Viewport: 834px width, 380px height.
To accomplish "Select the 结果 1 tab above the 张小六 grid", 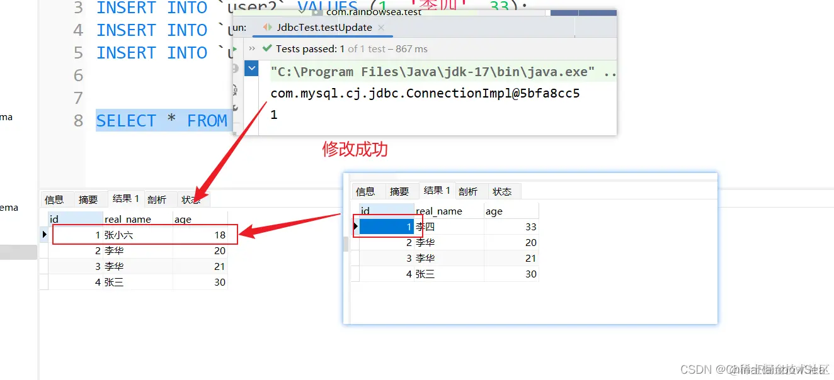I will coord(126,199).
